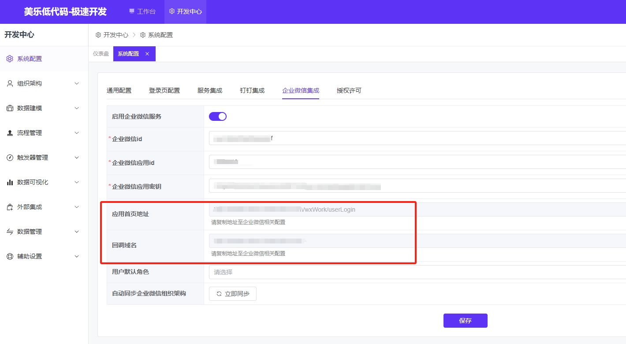This screenshot has height=344, width=626.
Task: Disable the 启用企业微信服务 switch
Action: point(217,116)
